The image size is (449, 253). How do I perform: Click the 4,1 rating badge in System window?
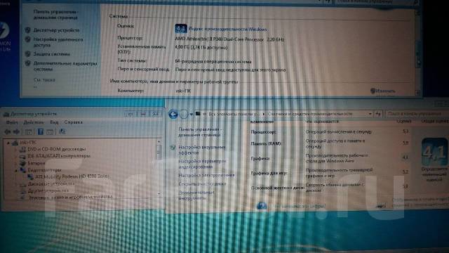click(x=181, y=29)
